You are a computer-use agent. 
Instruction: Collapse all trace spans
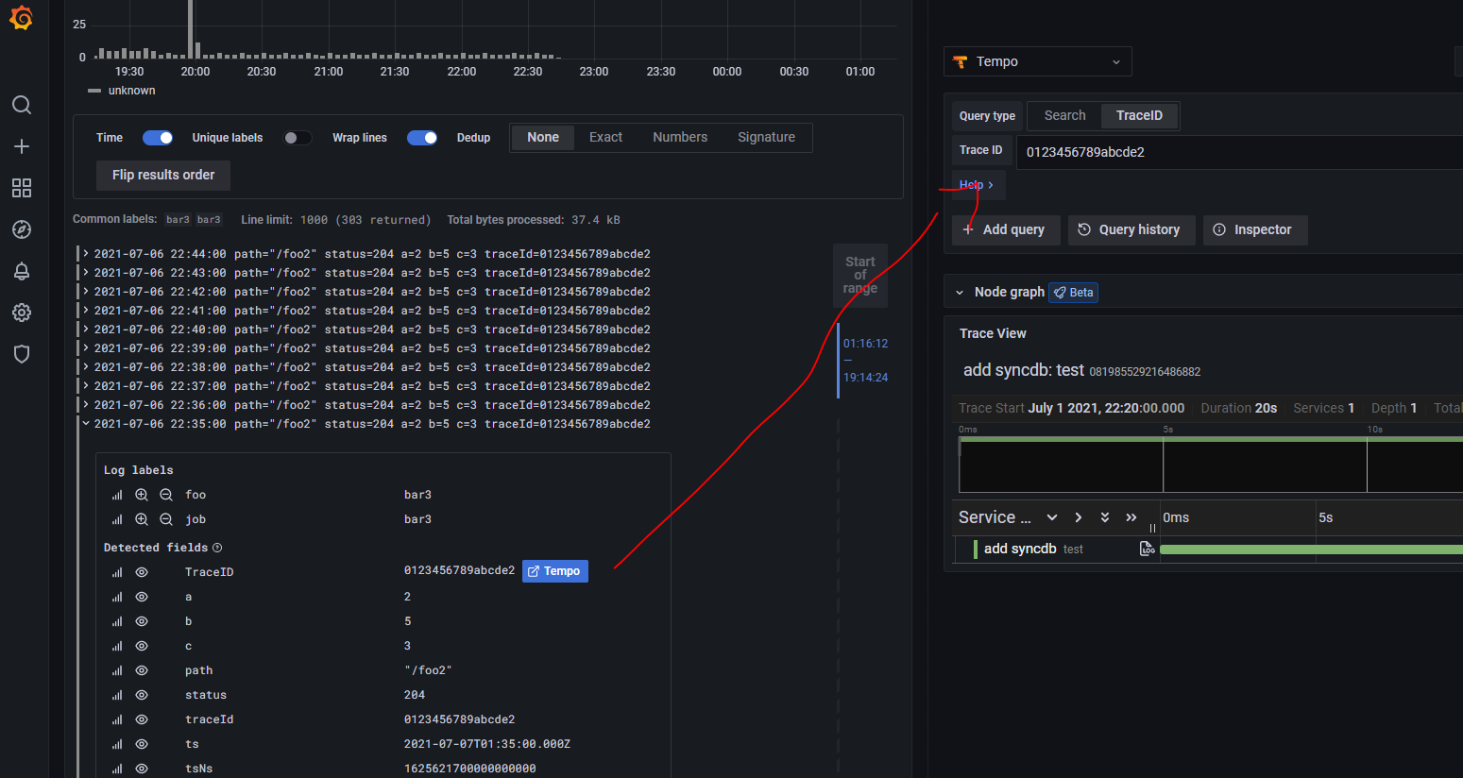pos(1131,517)
